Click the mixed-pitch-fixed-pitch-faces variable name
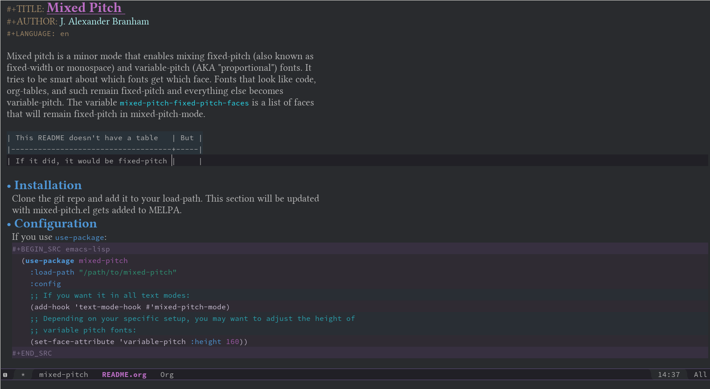710x389 pixels. 185,103
